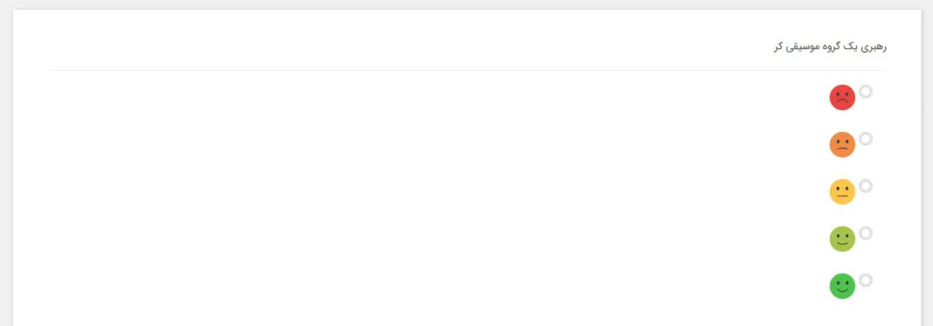The image size is (933, 326).
Task: Click the orange sad face icon
Action: (x=842, y=145)
